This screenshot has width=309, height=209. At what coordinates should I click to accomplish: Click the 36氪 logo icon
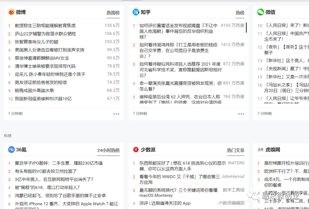[x=11, y=150]
